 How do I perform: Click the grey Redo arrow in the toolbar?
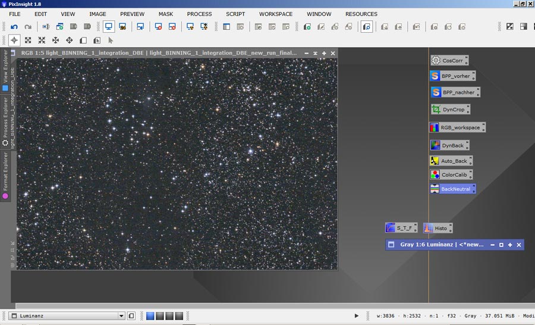click(28, 27)
